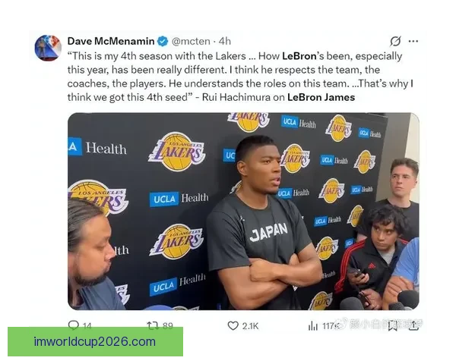Click the bold LeBron James text
456x364 pixels.
tap(321, 97)
